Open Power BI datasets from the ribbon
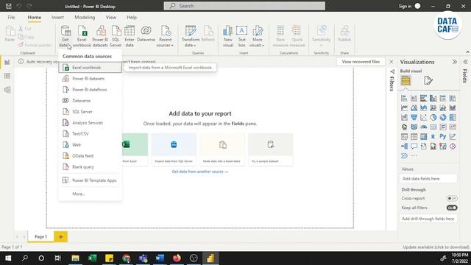This screenshot has width=471, height=265. pos(100,36)
